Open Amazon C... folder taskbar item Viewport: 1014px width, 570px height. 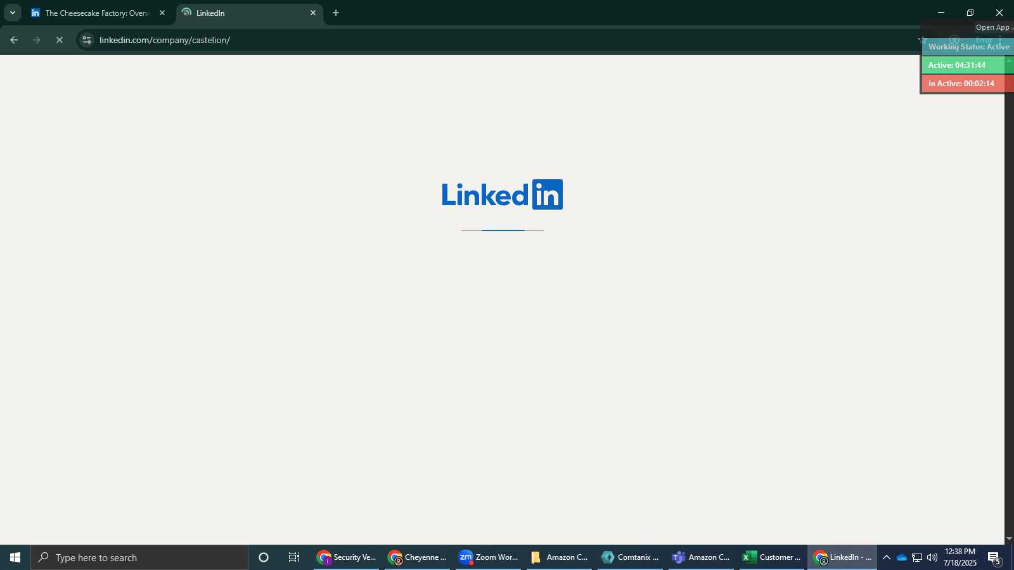tap(560, 557)
